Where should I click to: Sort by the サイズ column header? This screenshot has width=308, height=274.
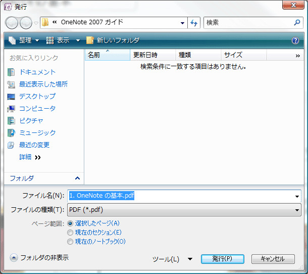244,55
